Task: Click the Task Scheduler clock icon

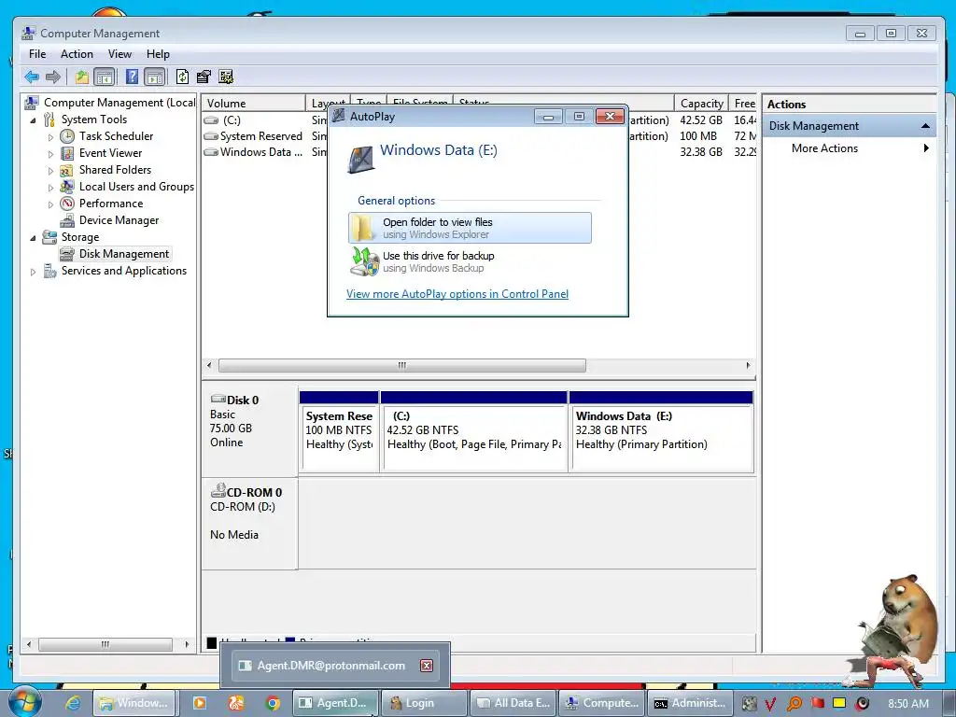Action: tap(67, 136)
